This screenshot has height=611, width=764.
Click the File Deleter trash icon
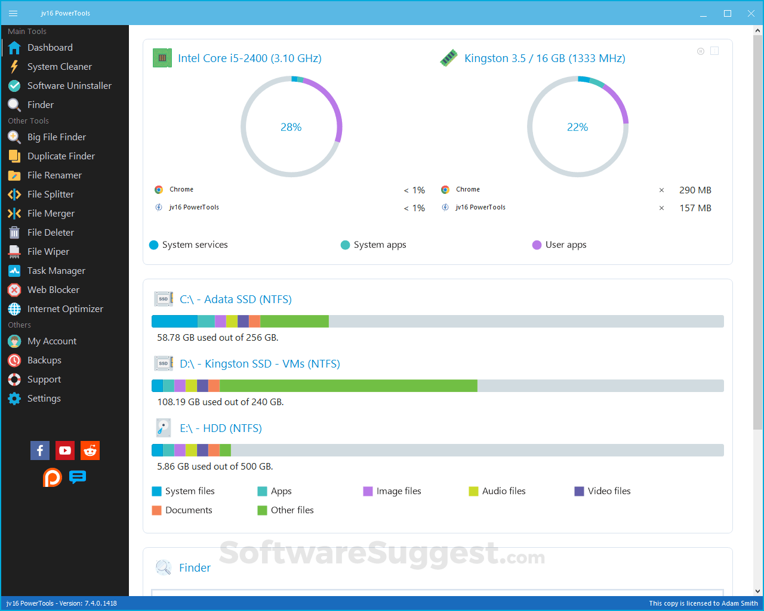[x=14, y=233]
